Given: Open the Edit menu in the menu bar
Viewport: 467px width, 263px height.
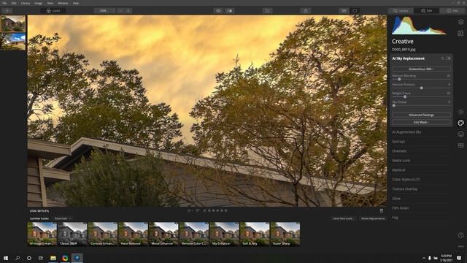Looking at the screenshot, I should [x=14, y=3].
